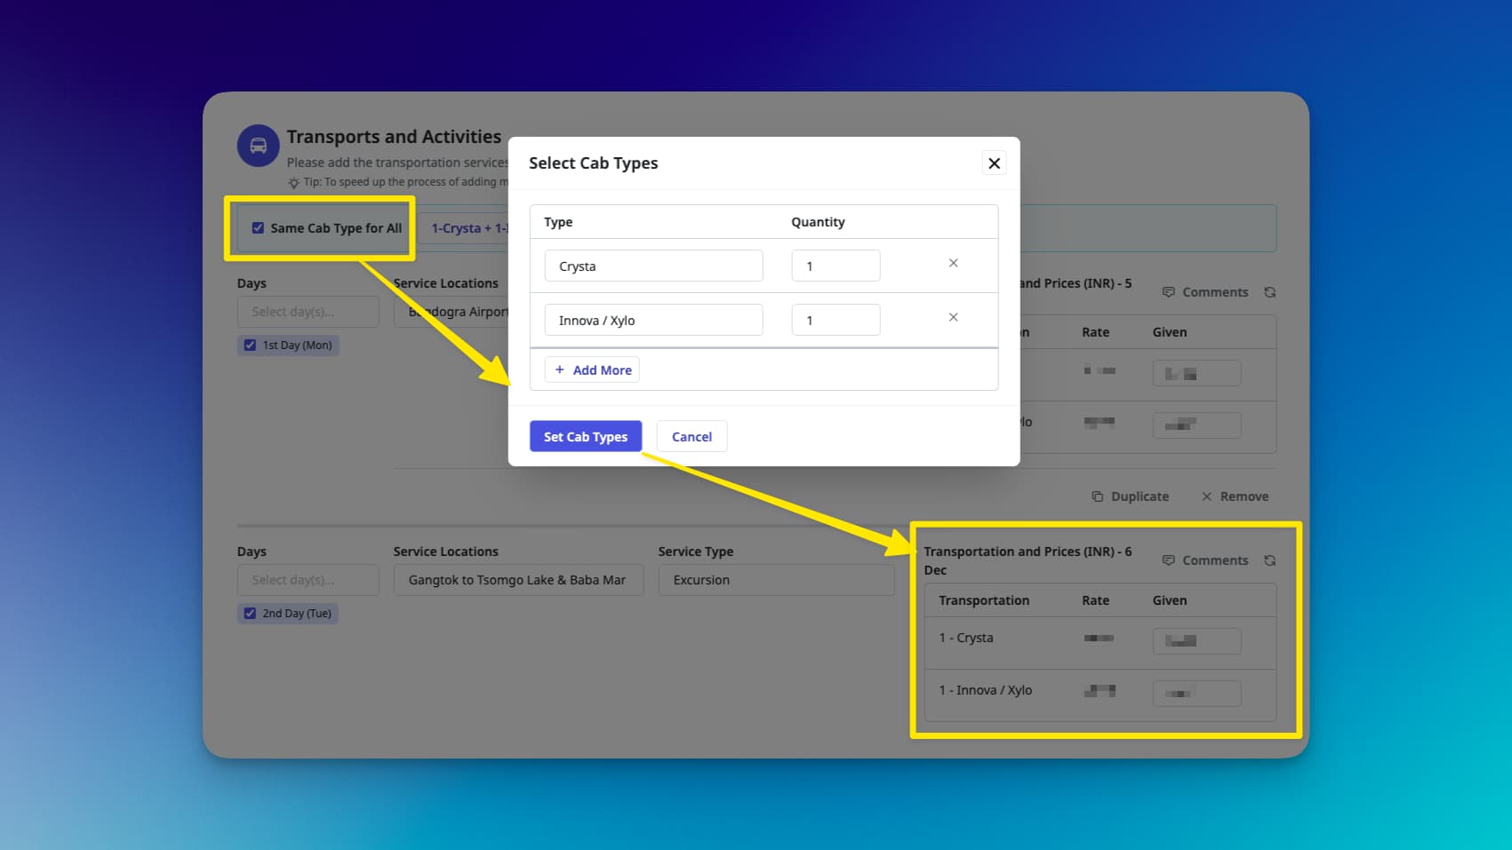Click the transport car icon in header
This screenshot has height=850, width=1512.
[258, 146]
